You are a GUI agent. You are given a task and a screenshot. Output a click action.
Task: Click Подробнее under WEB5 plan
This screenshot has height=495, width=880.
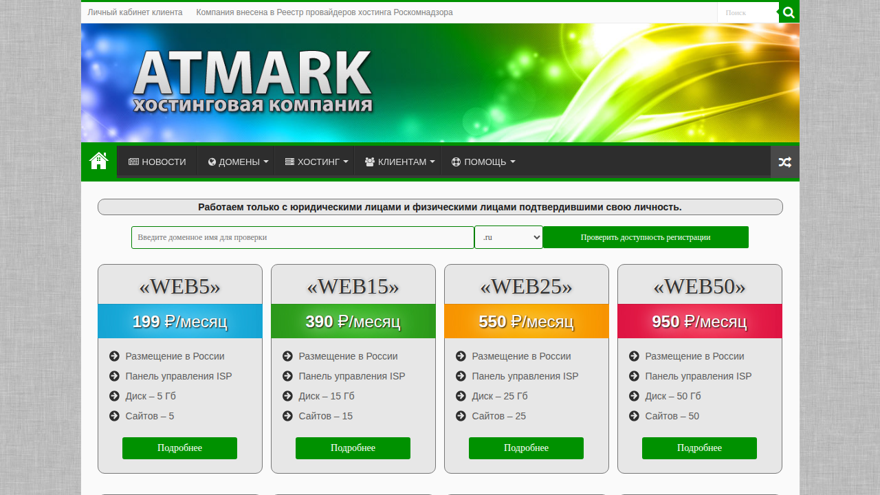[179, 448]
